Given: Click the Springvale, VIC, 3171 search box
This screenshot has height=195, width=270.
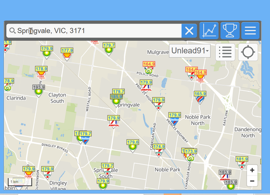Looking at the screenshot, I should pyautogui.click(x=94, y=31).
